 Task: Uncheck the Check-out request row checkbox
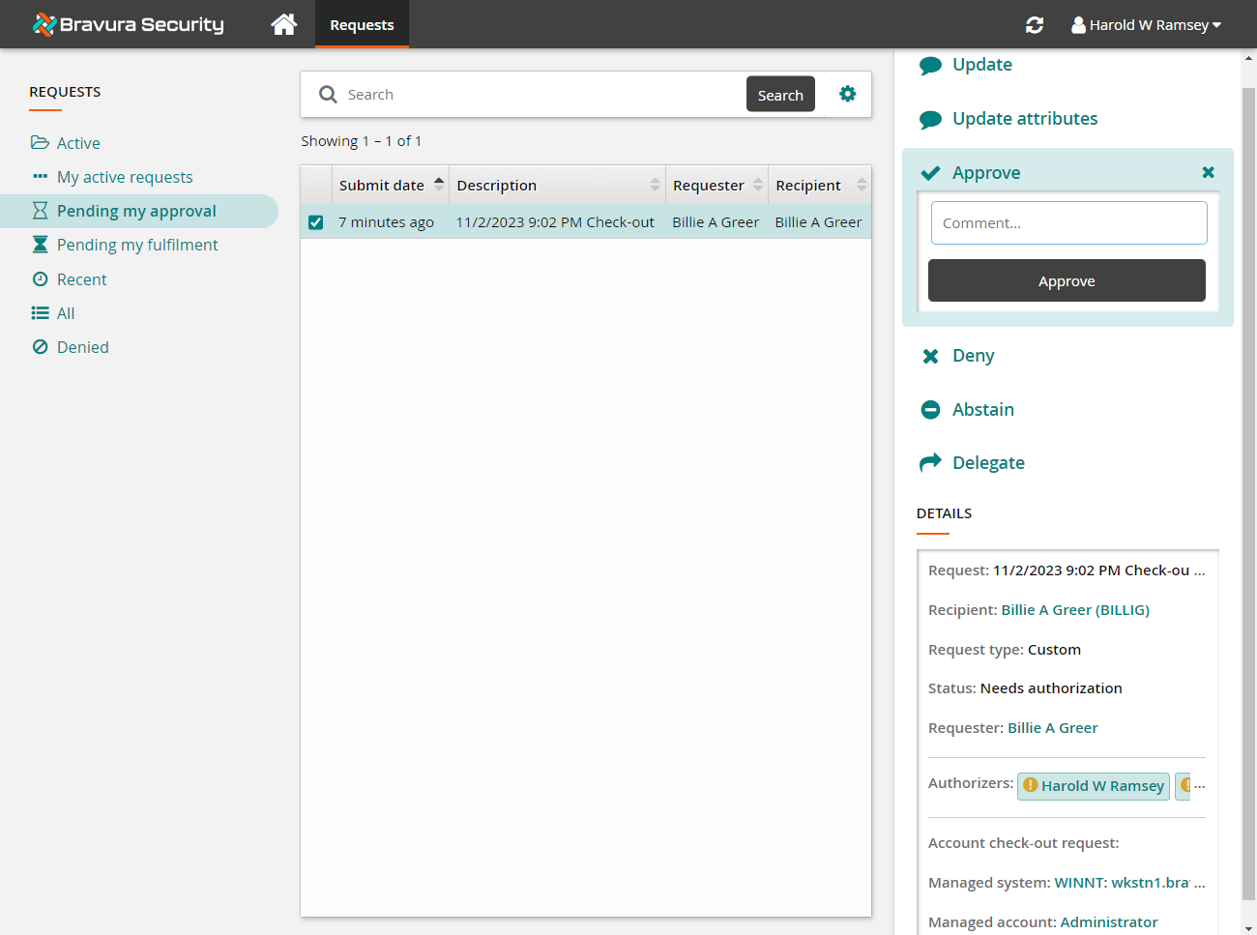316,222
